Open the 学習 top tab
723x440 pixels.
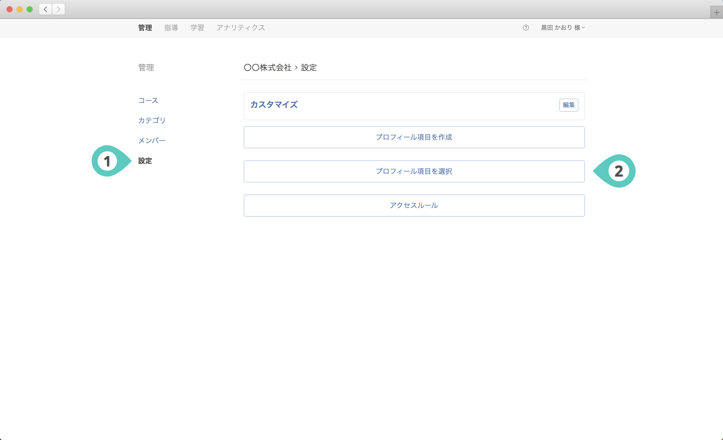click(197, 28)
